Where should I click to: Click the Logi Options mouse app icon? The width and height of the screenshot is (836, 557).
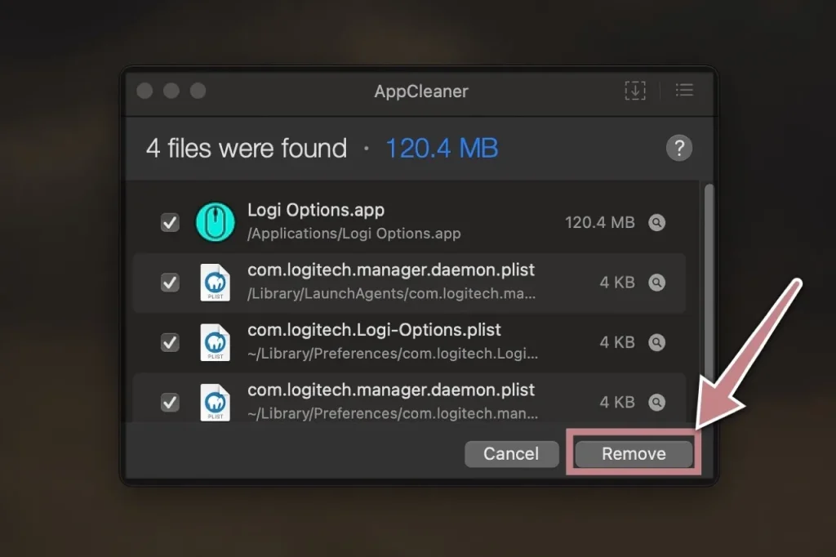coord(216,222)
